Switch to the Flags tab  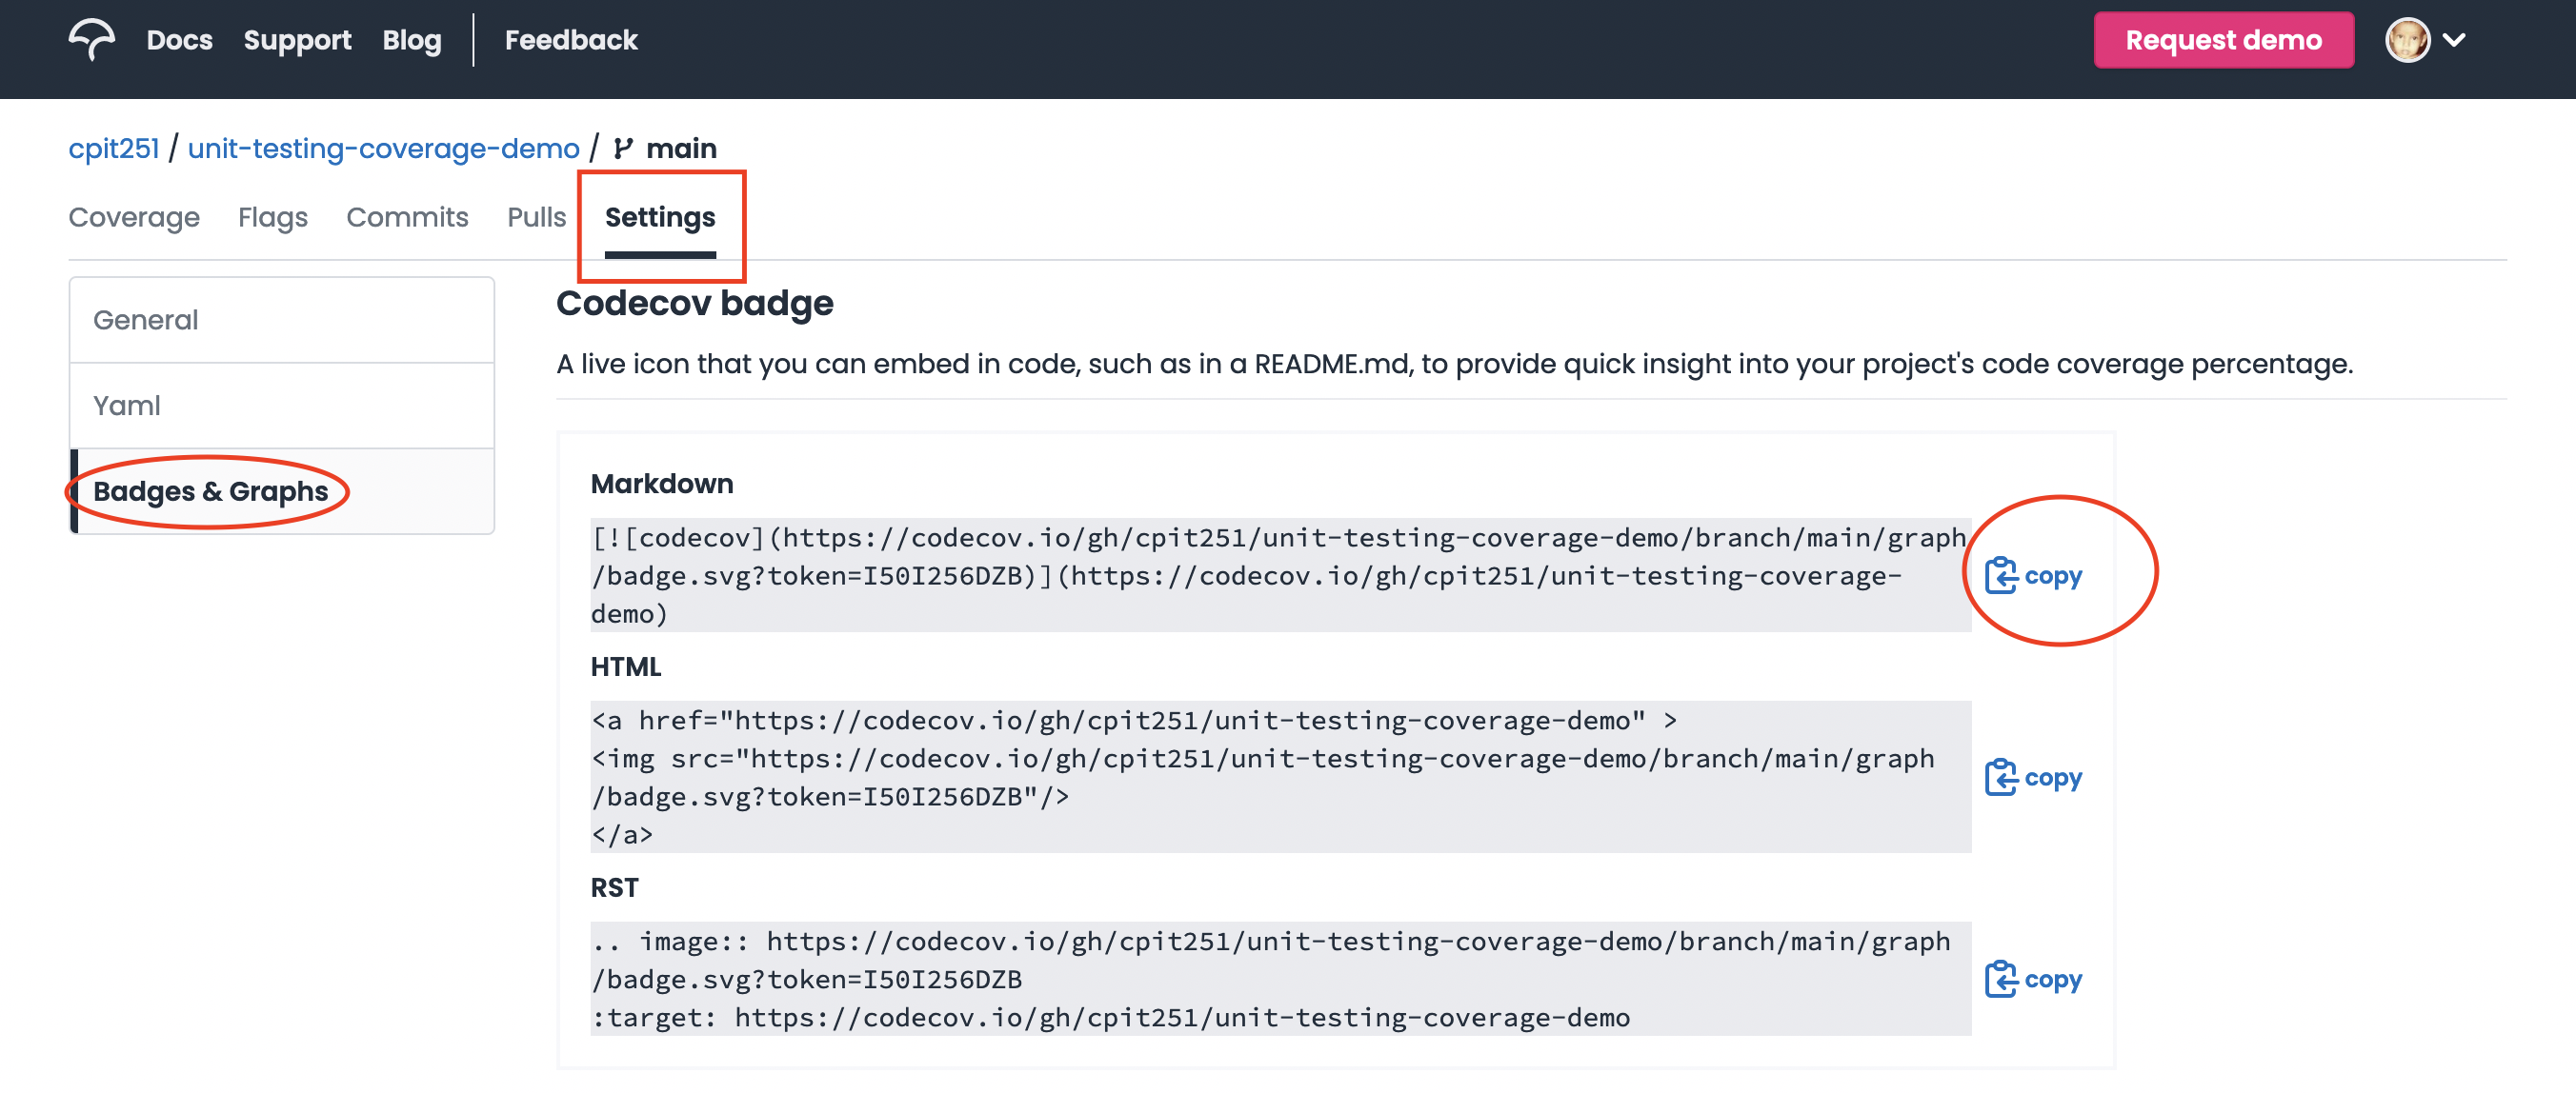(x=272, y=215)
